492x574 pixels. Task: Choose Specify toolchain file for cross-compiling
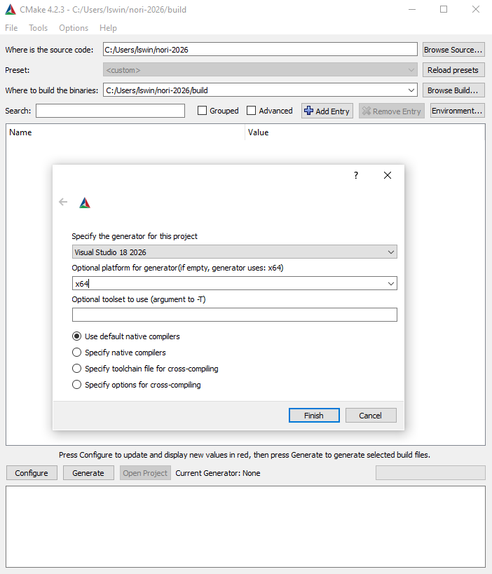point(77,369)
